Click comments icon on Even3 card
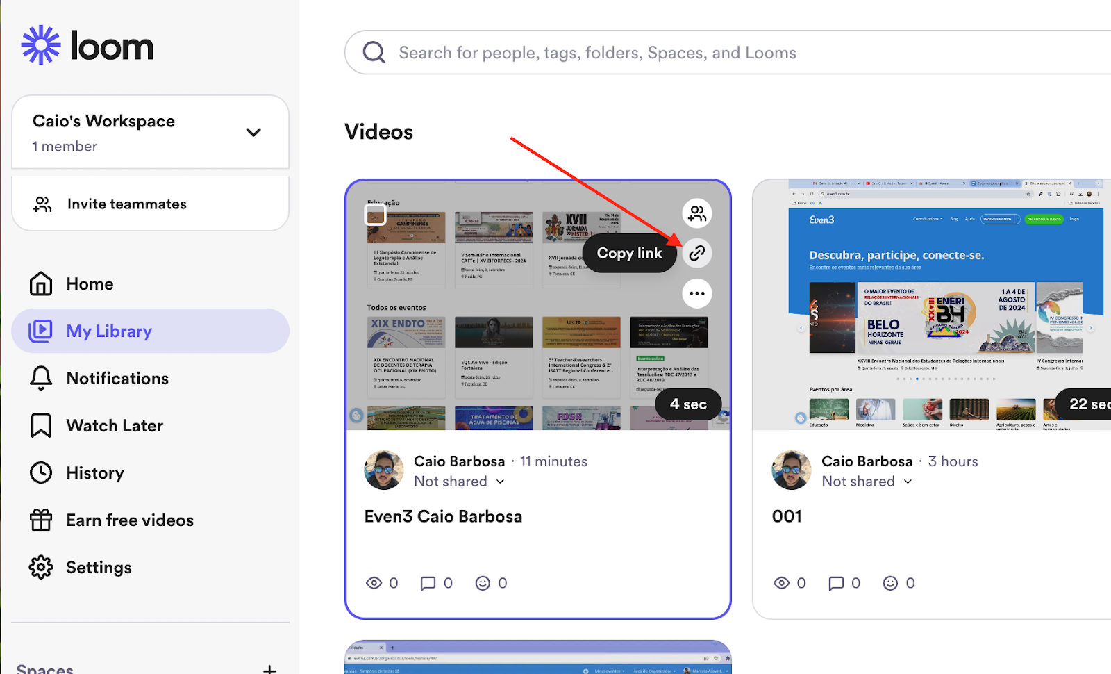The height and width of the screenshot is (674, 1111). pos(428,583)
